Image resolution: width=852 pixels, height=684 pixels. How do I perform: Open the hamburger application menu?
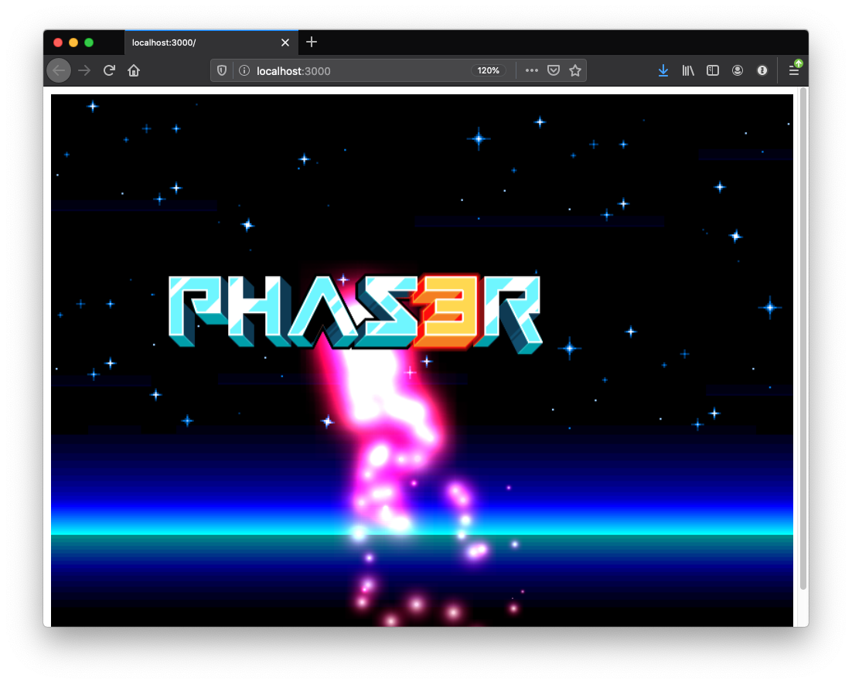[x=794, y=70]
